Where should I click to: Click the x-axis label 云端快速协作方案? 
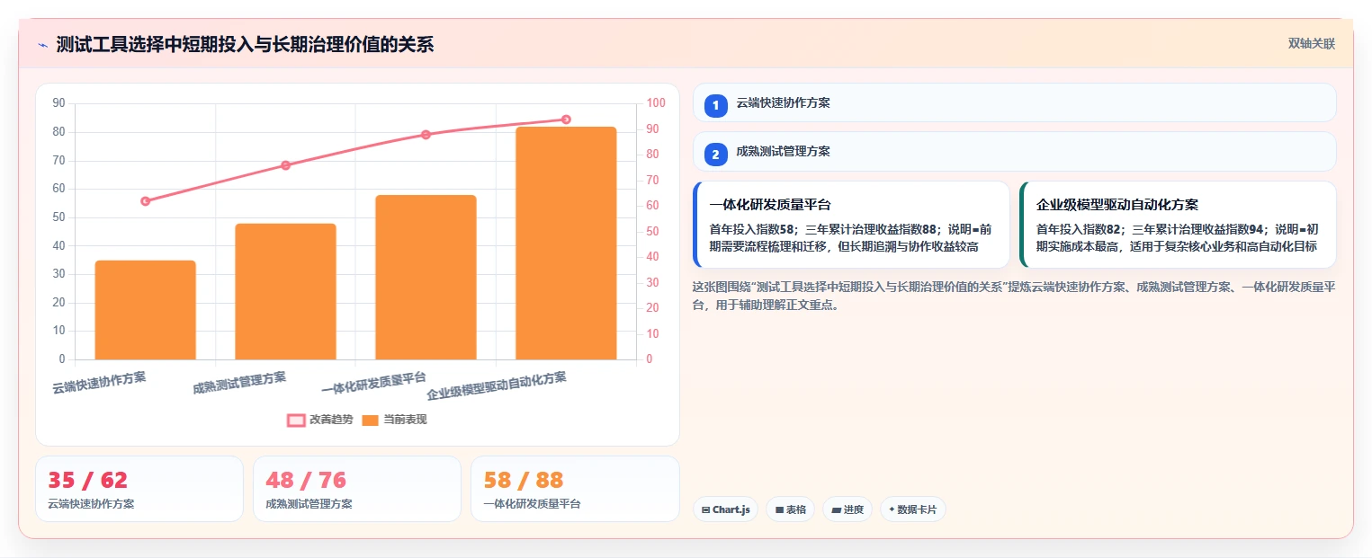99,382
